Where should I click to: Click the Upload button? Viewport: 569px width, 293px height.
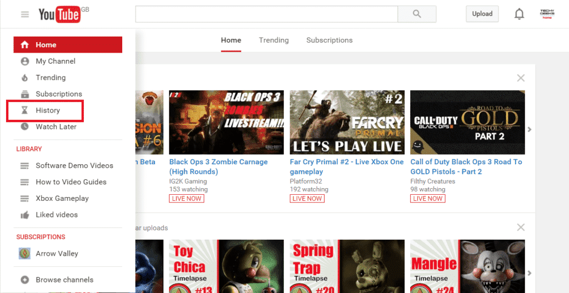point(482,14)
